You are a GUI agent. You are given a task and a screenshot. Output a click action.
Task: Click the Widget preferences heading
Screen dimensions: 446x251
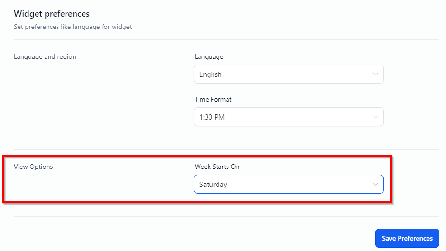pyautogui.click(x=52, y=14)
